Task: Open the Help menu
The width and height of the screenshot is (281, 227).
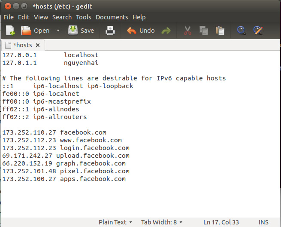Action: coord(139,17)
